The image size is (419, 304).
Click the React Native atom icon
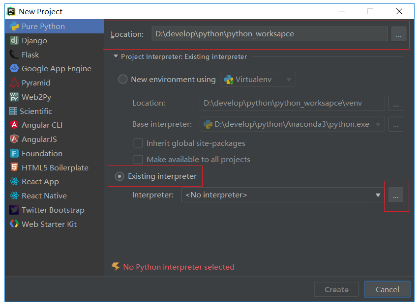click(x=14, y=195)
